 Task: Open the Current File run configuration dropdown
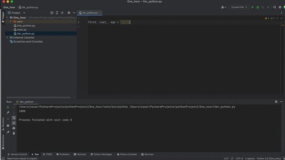pyautogui.click(x=239, y=7)
